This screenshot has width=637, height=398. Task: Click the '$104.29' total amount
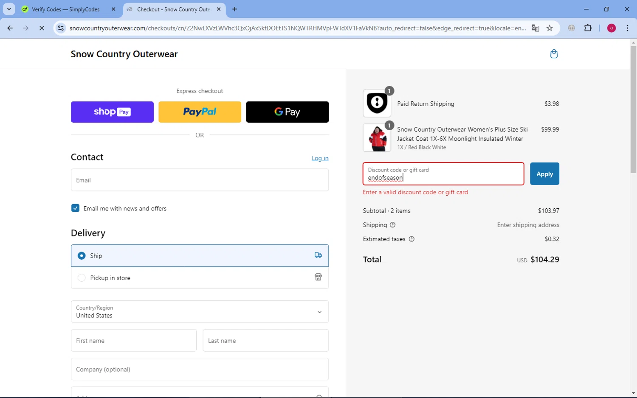click(x=545, y=259)
